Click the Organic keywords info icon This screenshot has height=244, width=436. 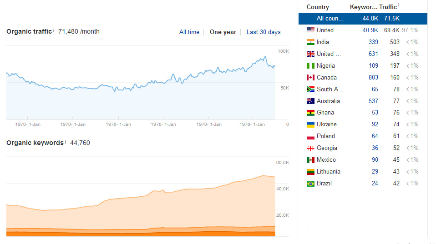(66, 142)
